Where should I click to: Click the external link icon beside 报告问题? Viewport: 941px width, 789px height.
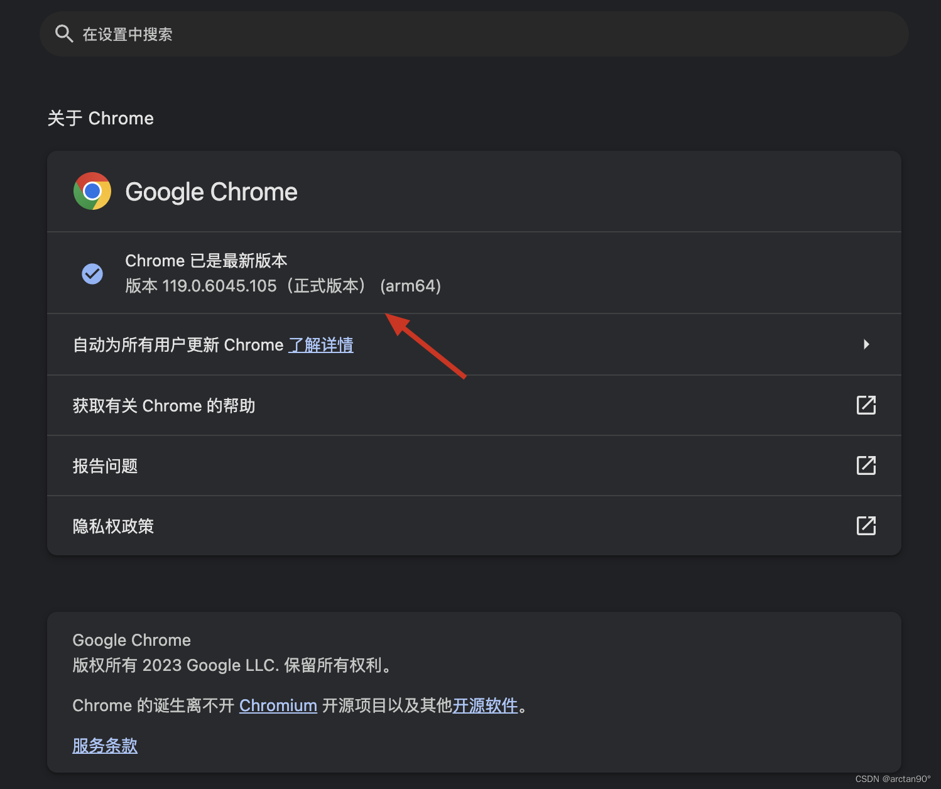866,465
